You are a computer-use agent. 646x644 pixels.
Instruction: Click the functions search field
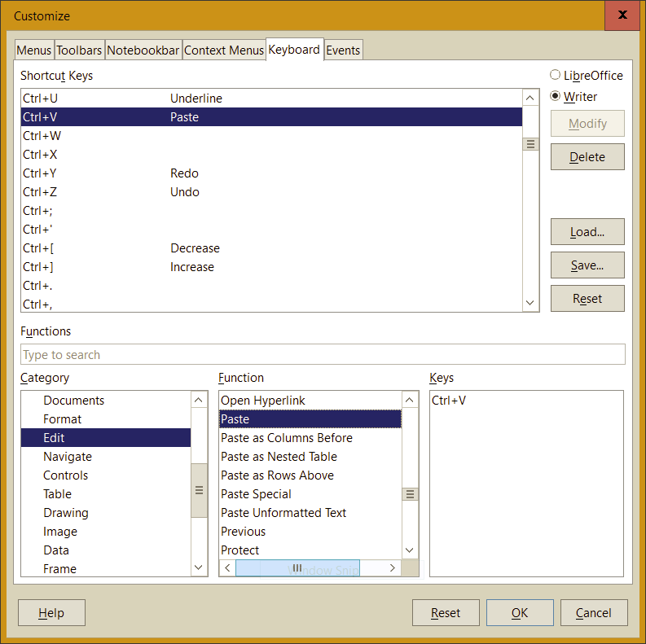coord(323,355)
